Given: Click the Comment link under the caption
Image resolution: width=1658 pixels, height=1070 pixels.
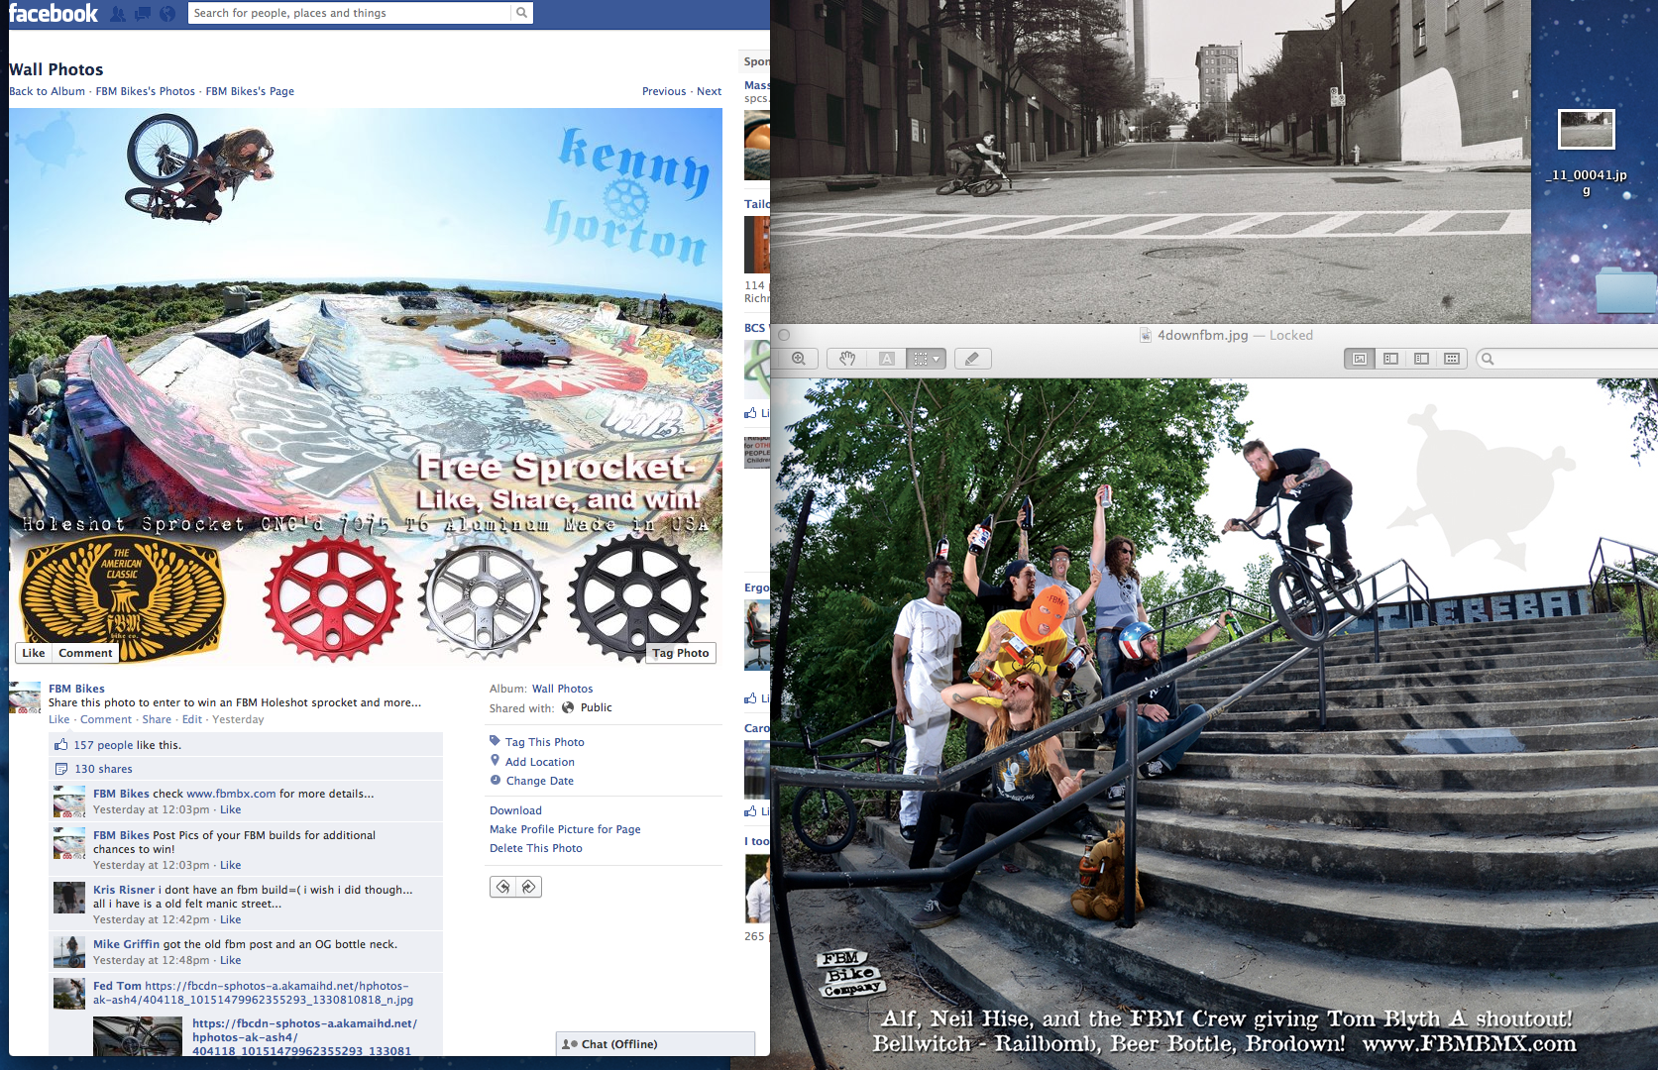Looking at the screenshot, I should click(106, 720).
